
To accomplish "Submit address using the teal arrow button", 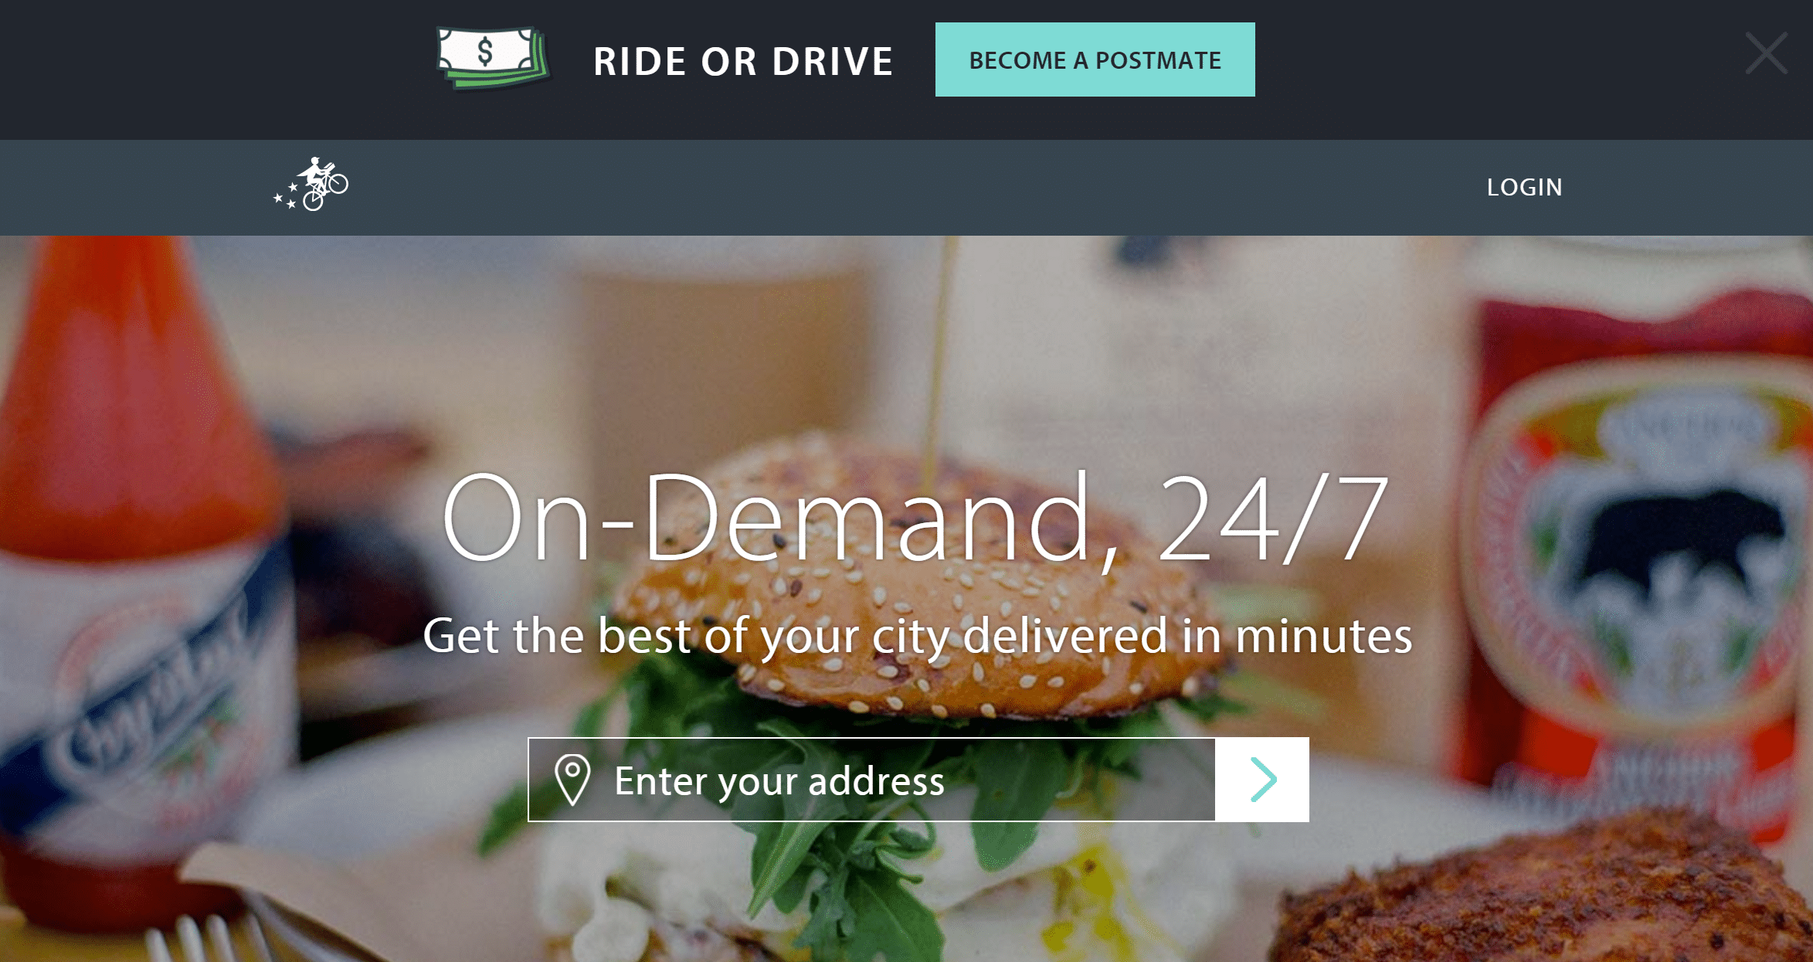I will 1262,780.
